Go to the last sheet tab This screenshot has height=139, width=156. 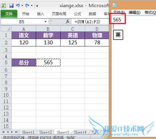click(16, 132)
